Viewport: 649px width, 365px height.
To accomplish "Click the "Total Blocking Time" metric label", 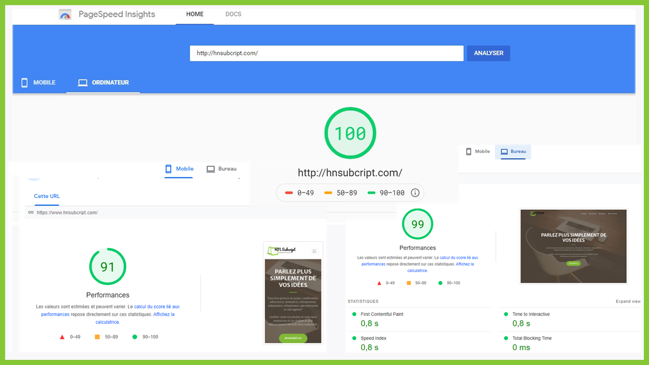I will tap(532, 338).
